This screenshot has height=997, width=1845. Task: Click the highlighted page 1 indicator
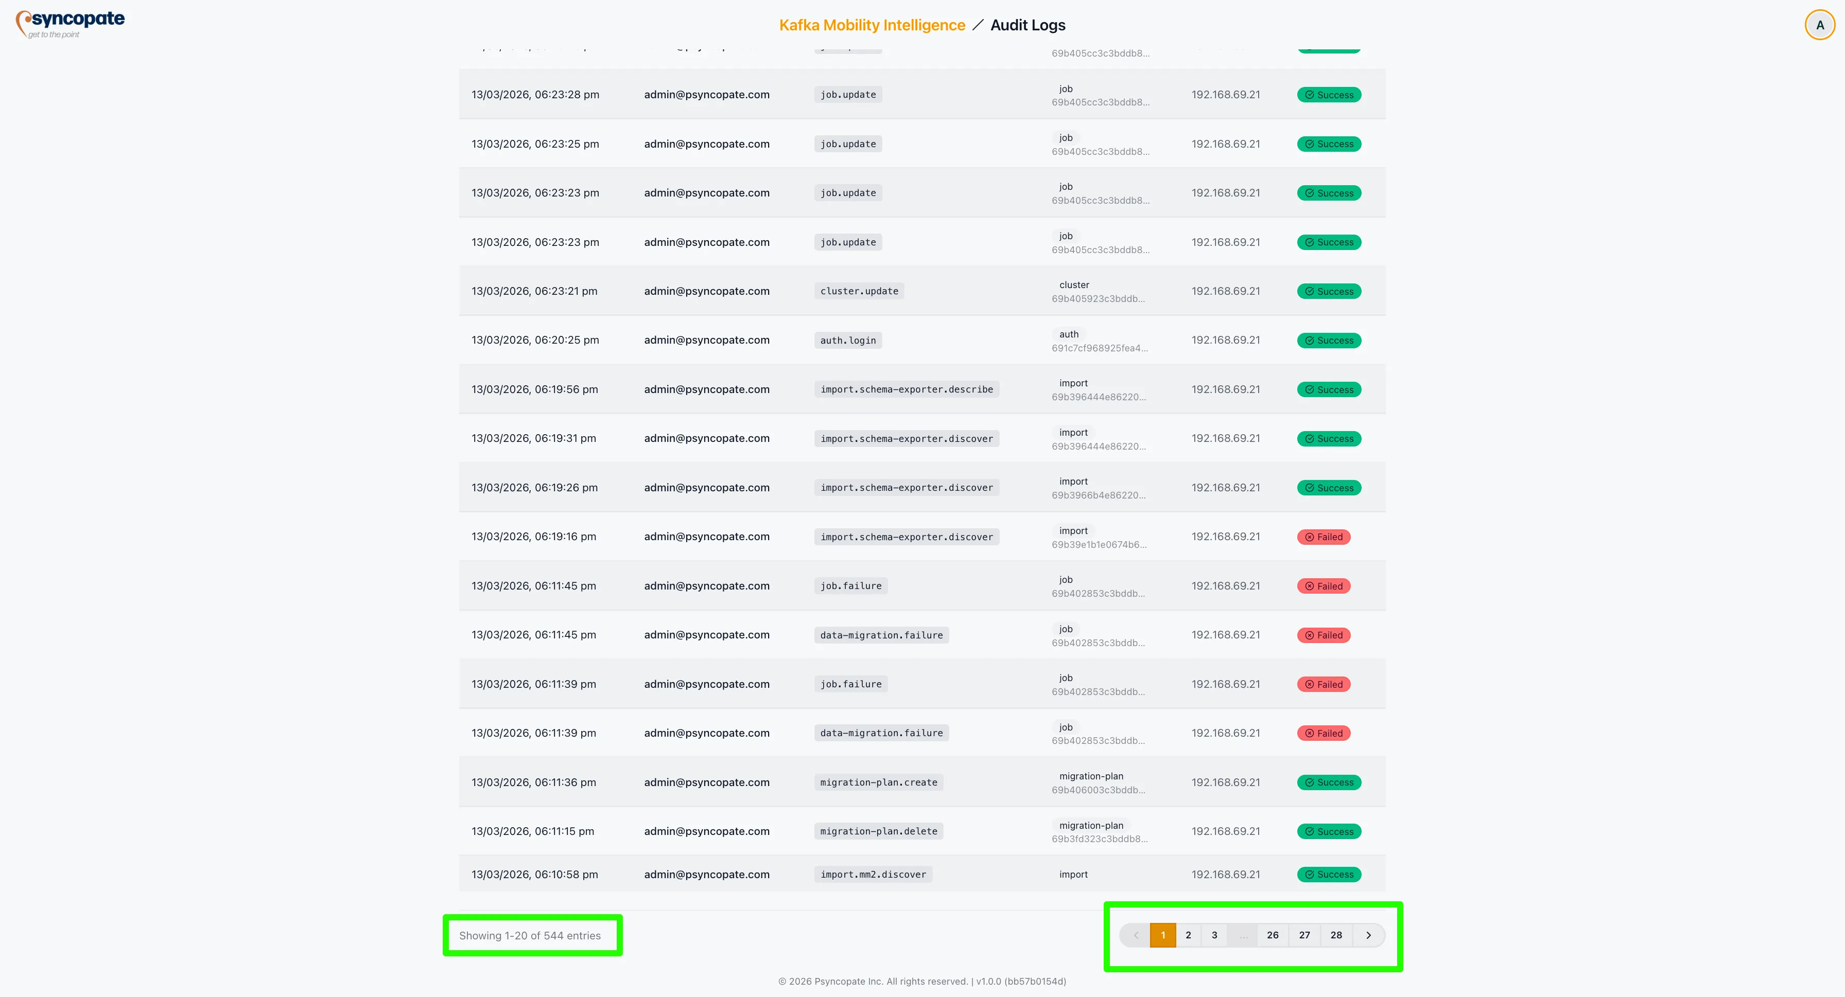pos(1162,935)
